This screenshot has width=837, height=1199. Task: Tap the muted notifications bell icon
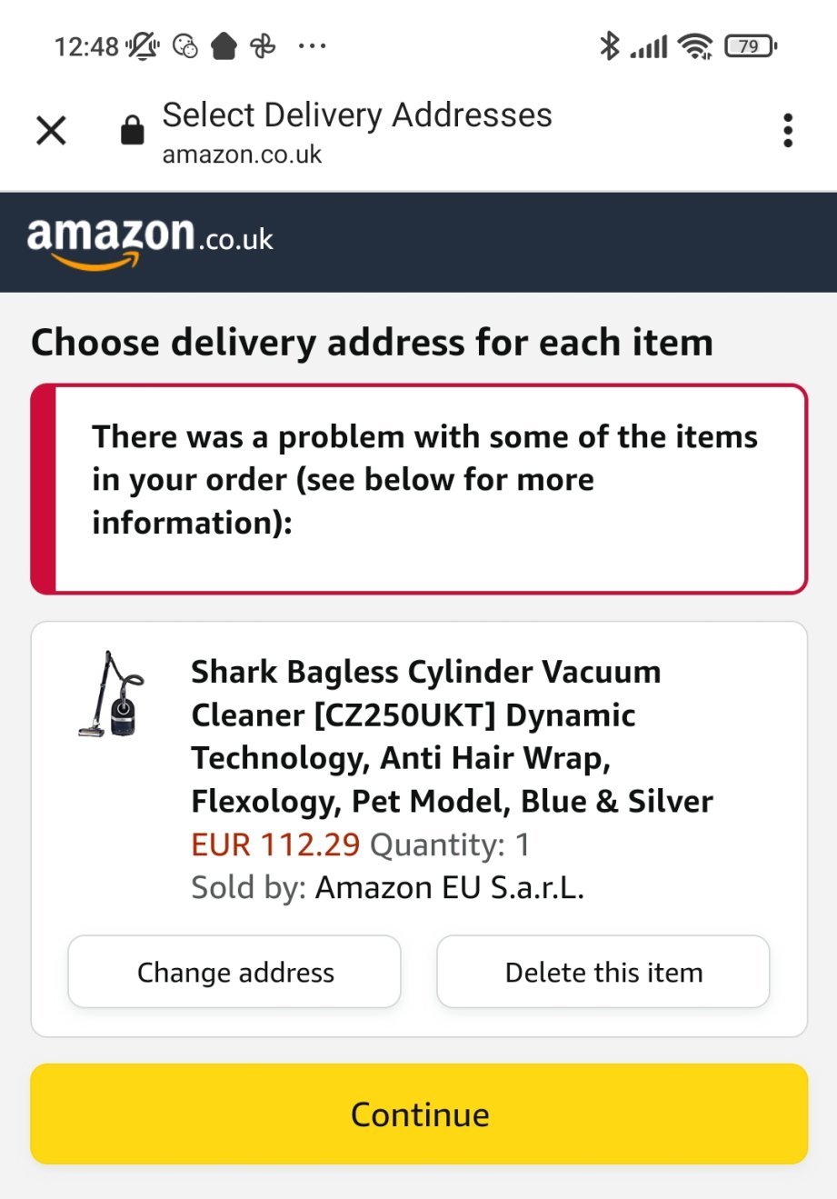143,45
